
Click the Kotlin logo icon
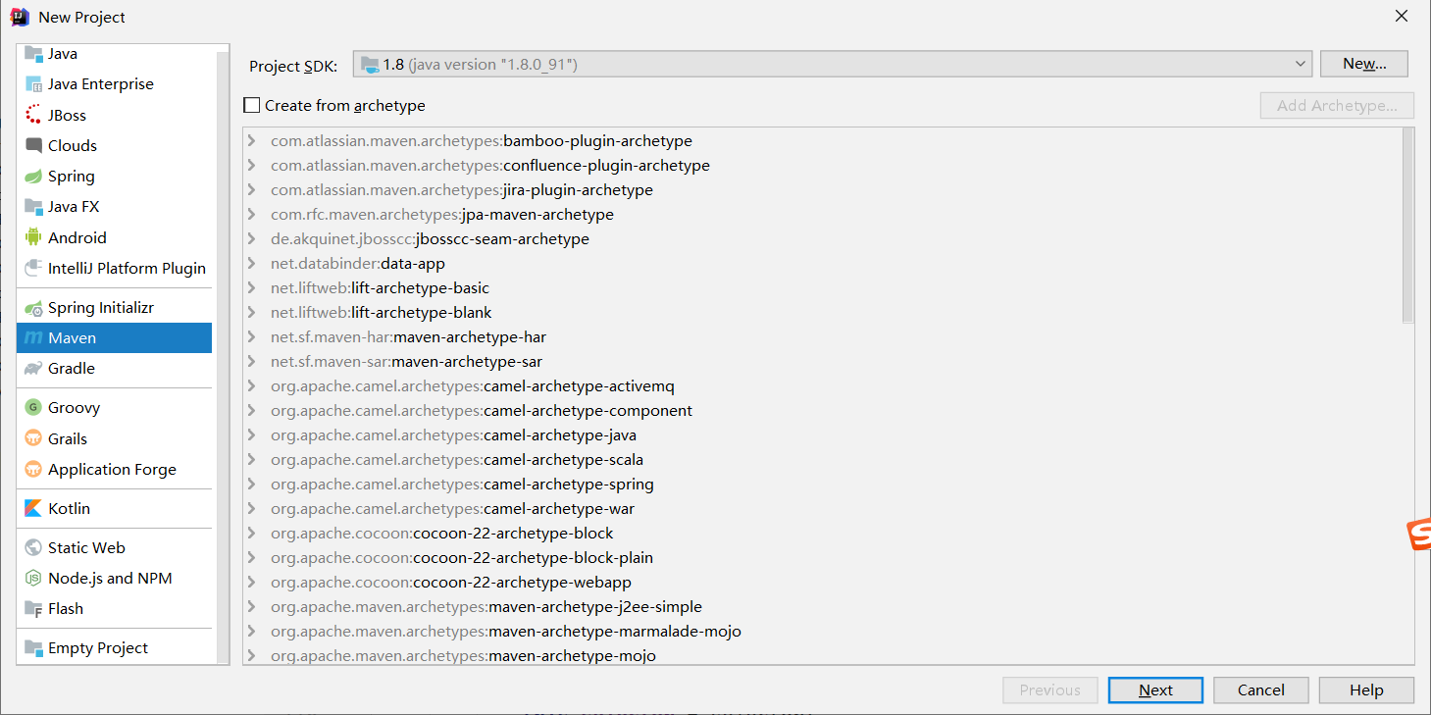[34, 509]
